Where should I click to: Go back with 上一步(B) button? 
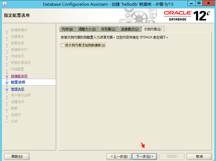(119, 156)
